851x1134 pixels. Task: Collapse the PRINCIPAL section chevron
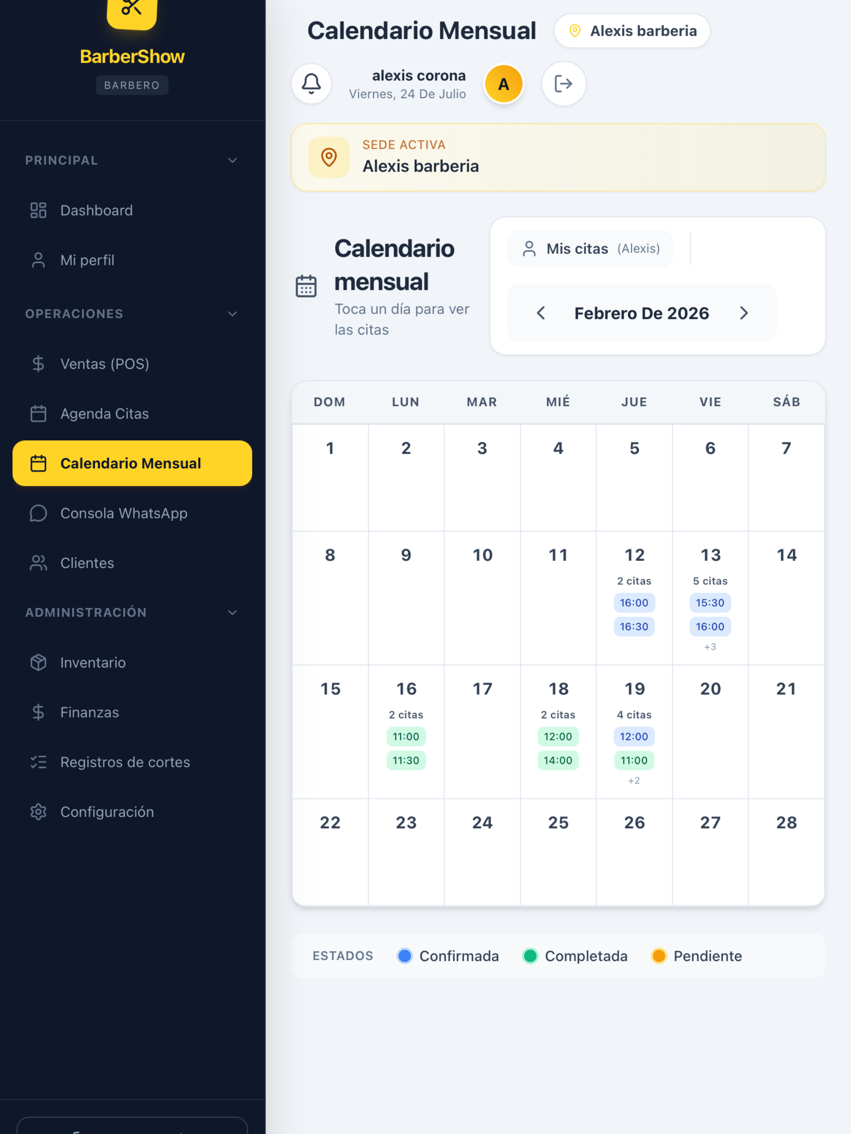pos(233,160)
